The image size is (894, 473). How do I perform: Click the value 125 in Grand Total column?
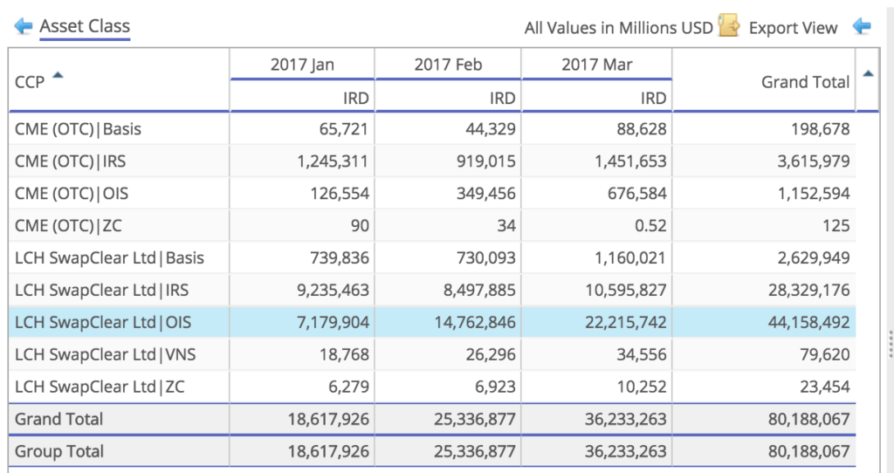click(x=836, y=226)
